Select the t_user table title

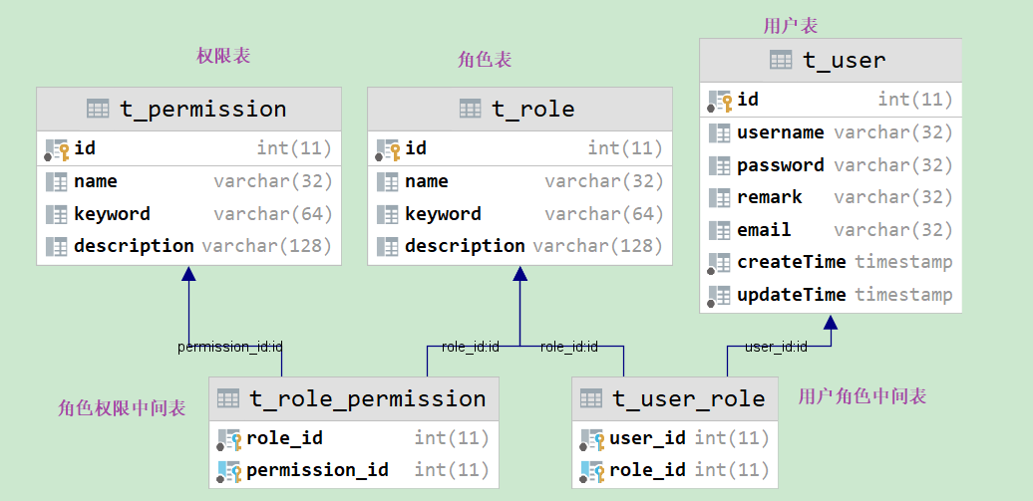click(844, 60)
